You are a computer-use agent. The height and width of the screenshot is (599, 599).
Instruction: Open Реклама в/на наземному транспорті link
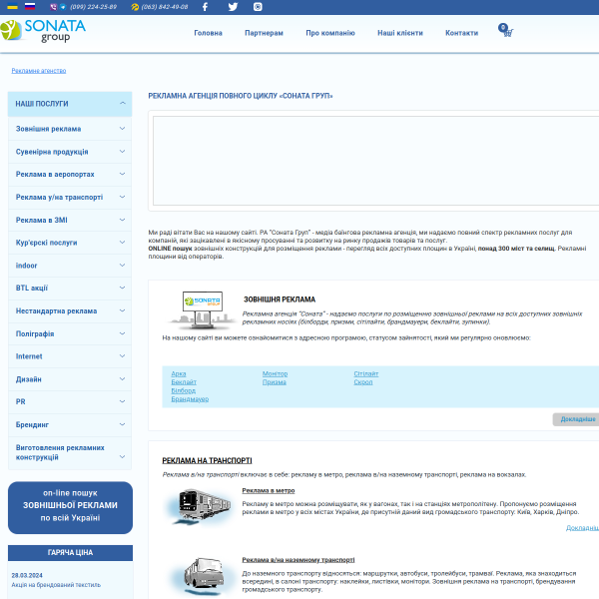click(299, 560)
